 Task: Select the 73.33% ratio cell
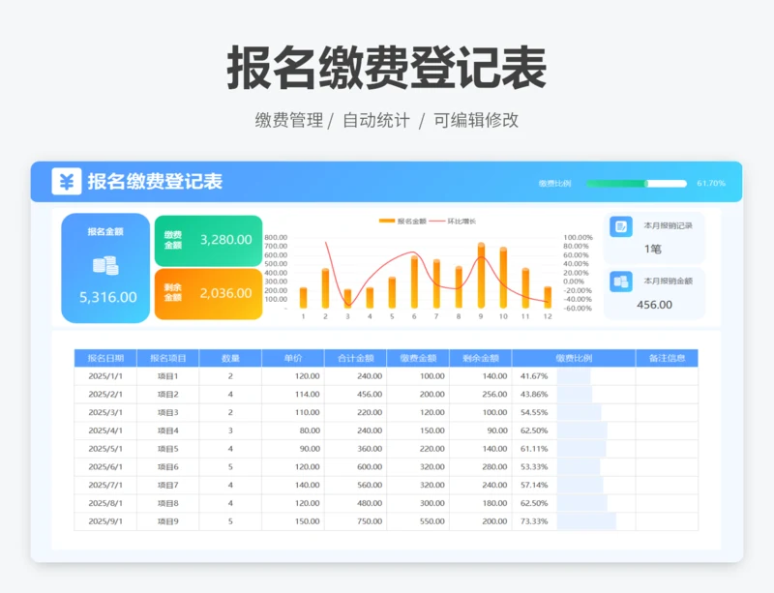[574, 521]
